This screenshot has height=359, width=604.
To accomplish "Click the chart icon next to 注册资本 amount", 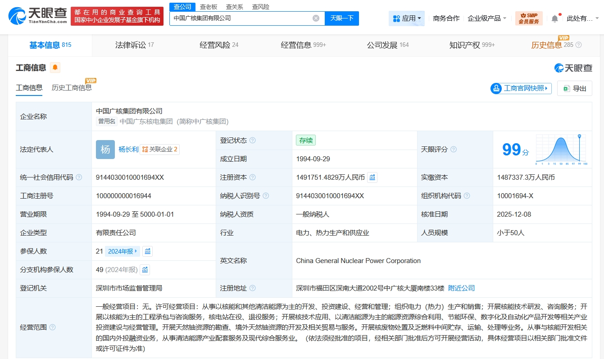I will [372, 177].
